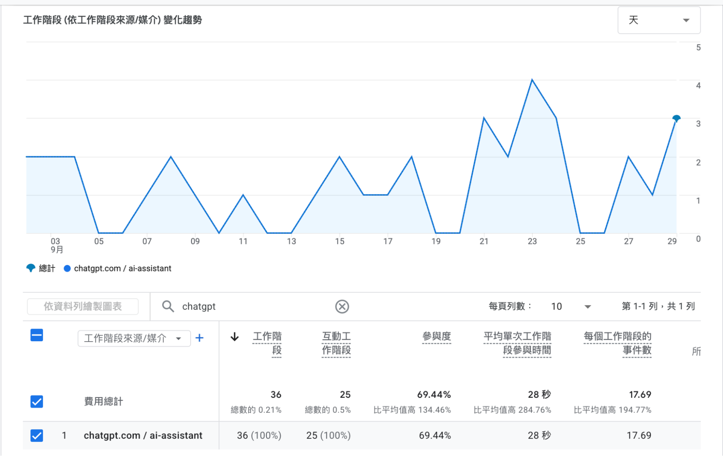Sort by the 工作階段 column header
Screen dimensions: 723x456
click(x=267, y=343)
